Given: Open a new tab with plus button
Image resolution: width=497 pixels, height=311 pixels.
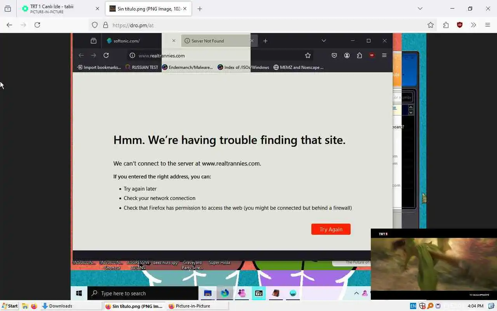Looking at the screenshot, I should (x=200, y=9).
